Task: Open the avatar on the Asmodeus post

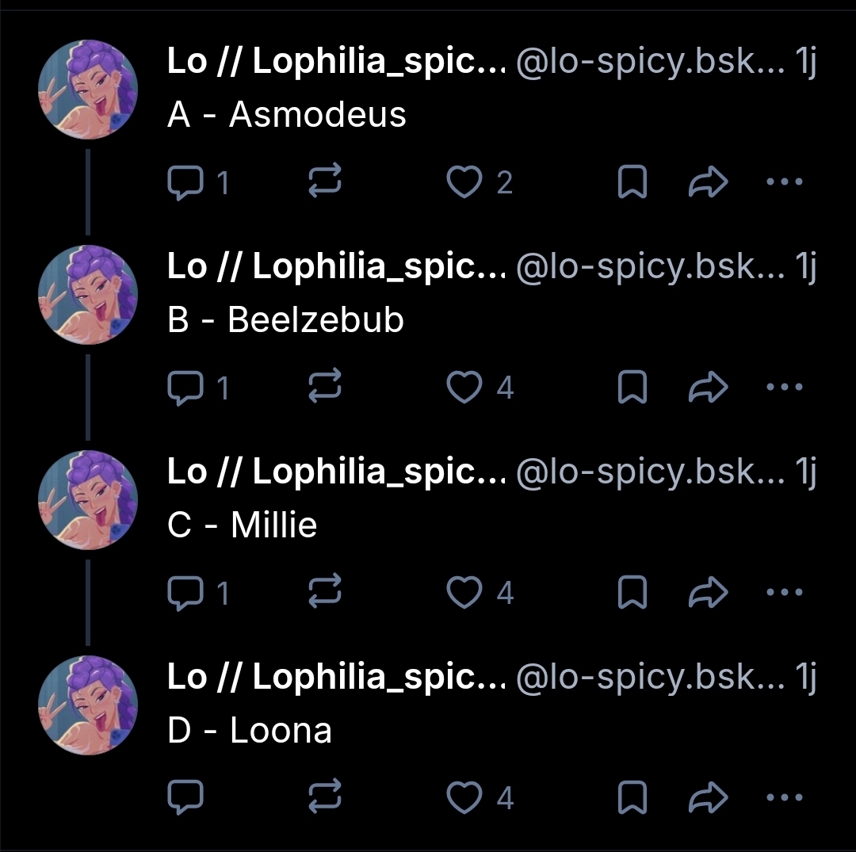Action: tap(88, 90)
